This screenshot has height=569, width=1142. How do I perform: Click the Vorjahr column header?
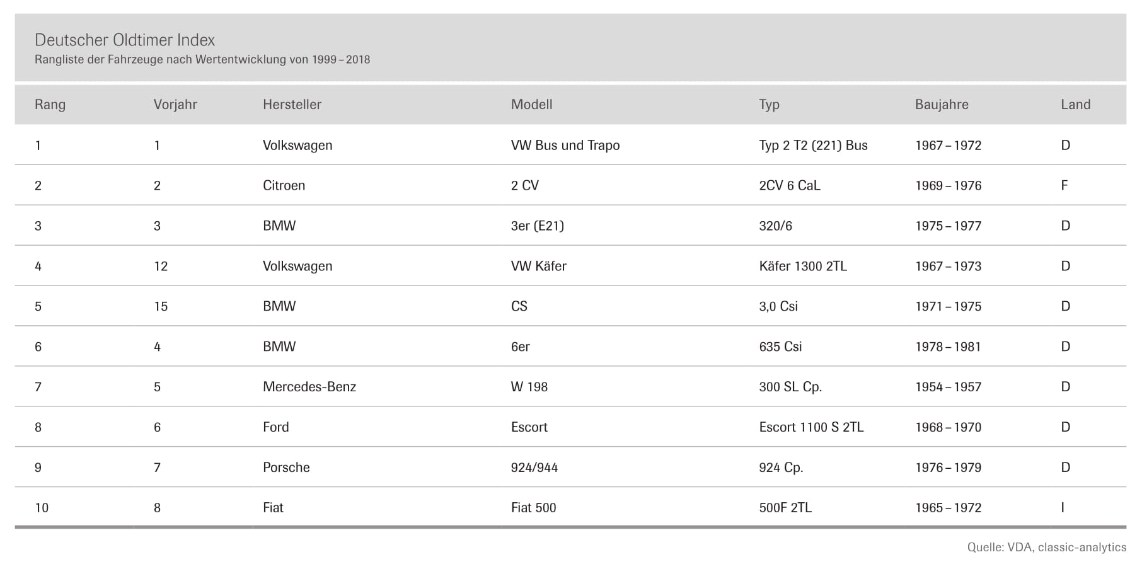coord(175,105)
